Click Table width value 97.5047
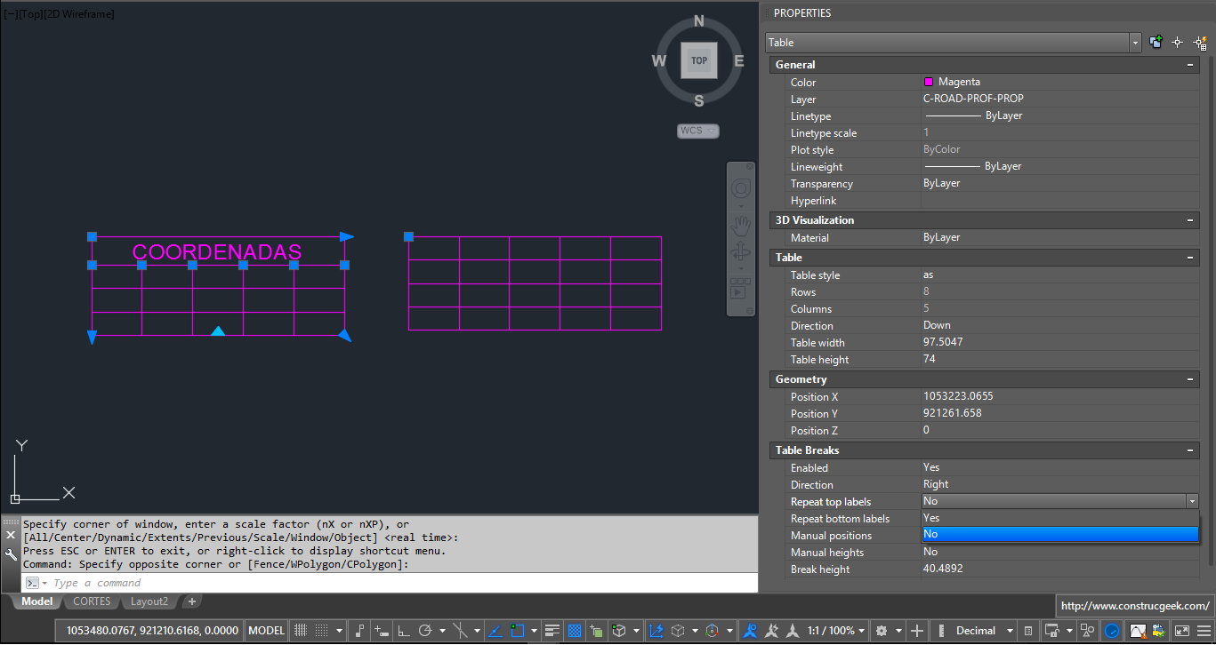Image resolution: width=1216 pixels, height=645 pixels. click(x=943, y=342)
